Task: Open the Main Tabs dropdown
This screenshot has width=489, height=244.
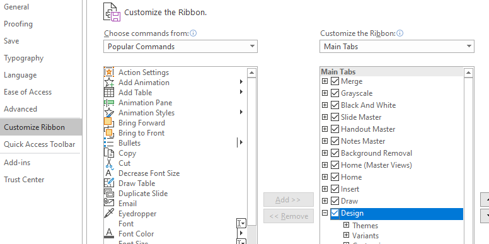Action: (x=397, y=47)
